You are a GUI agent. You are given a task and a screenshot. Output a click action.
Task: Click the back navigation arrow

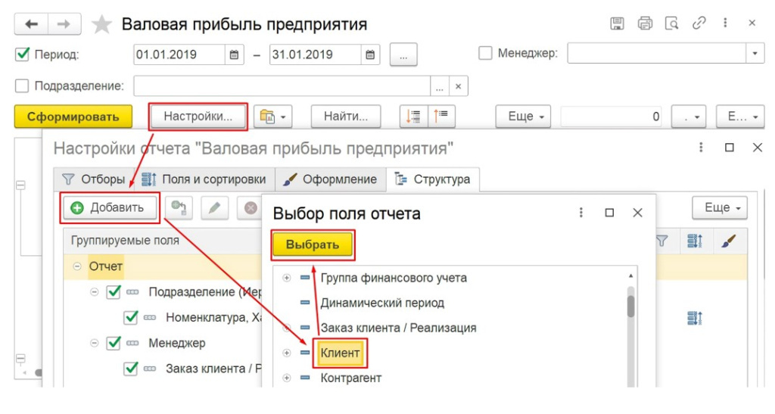32,24
